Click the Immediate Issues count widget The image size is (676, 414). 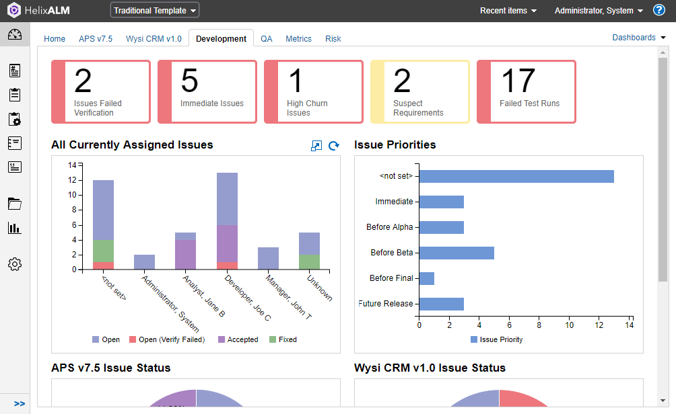tap(207, 91)
